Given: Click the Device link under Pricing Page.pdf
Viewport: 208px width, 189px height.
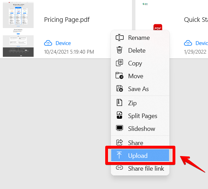Looking at the screenshot, I should click(63, 43).
